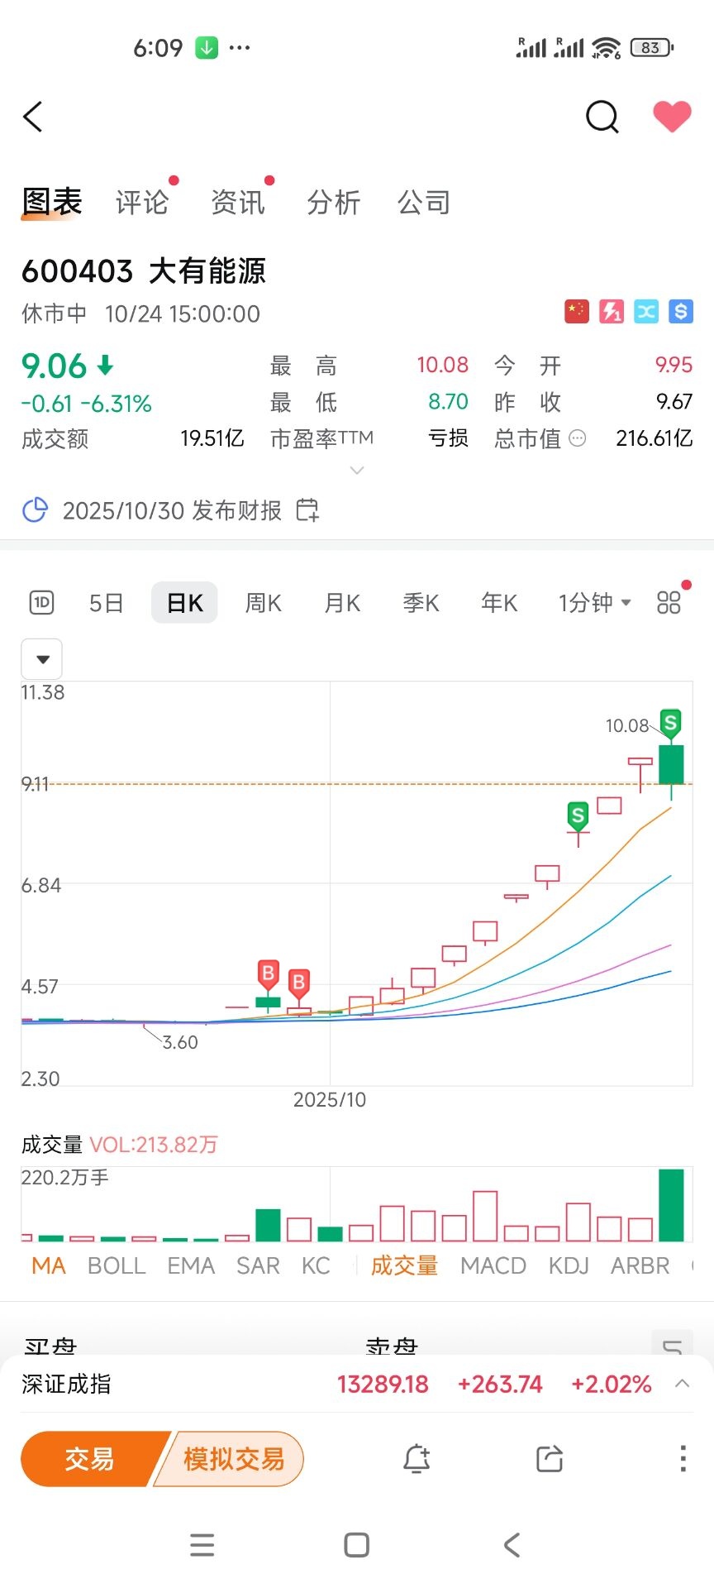Tap the pink lightning badge icon
Image resolution: width=714 pixels, height=1588 pixels.
point(612,312)
